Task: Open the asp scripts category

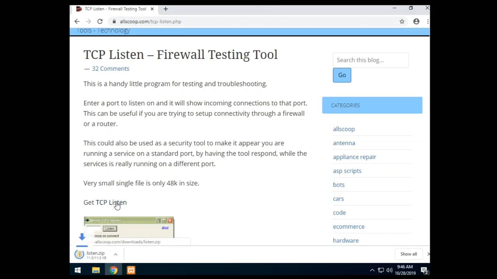Action: coord(347,171)
